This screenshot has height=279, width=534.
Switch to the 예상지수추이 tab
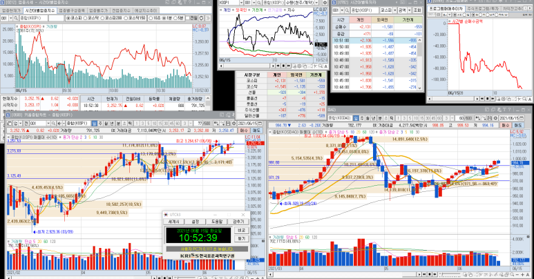pos(146,10)
